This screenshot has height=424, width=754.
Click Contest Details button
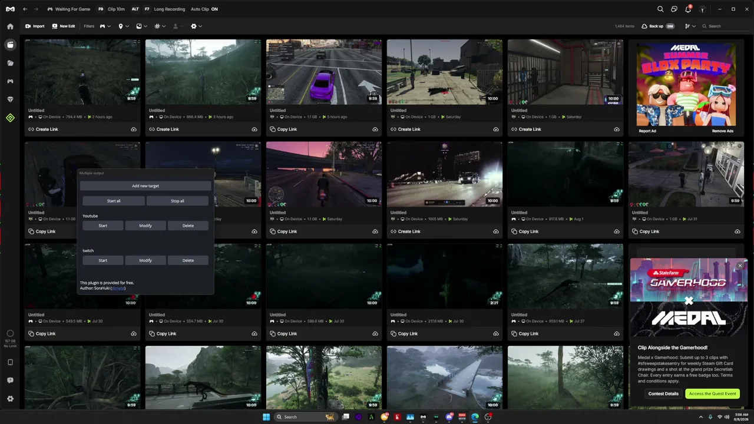663,394
